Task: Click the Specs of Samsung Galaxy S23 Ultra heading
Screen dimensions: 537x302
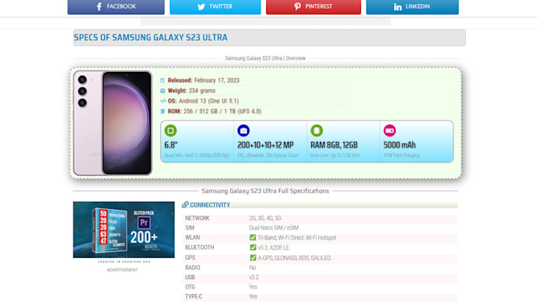Action: click(151, 37)
